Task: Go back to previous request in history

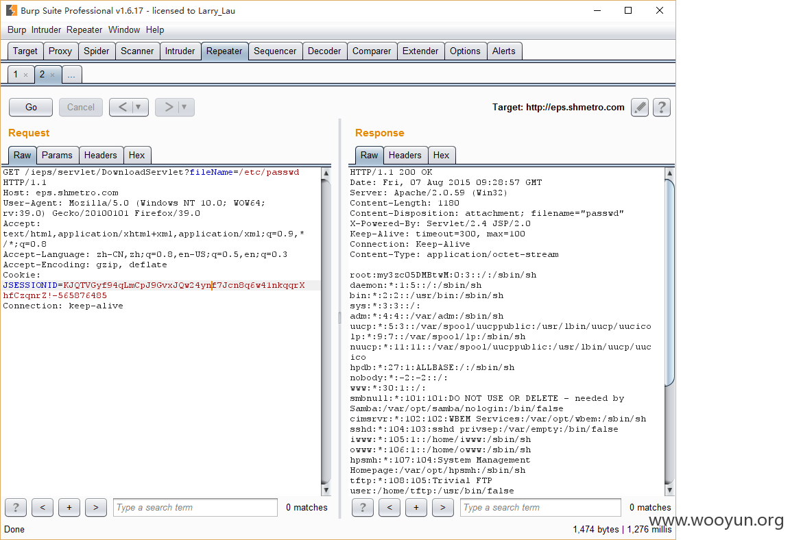Action: coord(122,107)
